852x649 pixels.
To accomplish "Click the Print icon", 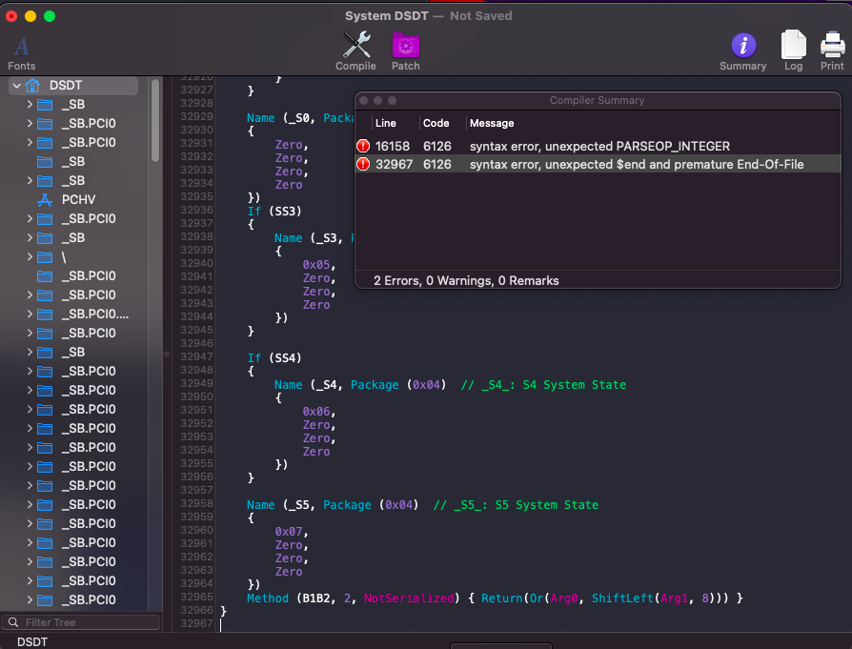I will (832, 45).
